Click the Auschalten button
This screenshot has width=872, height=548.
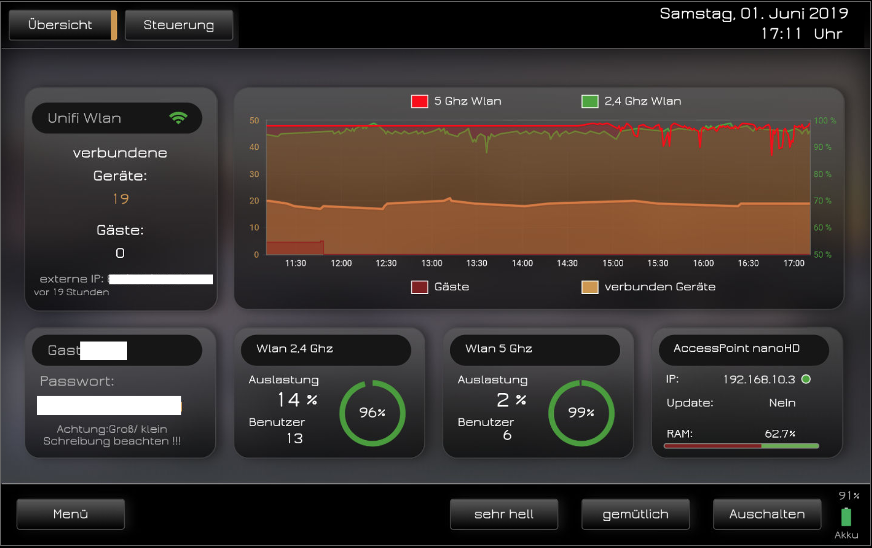[x=767, y=514]
